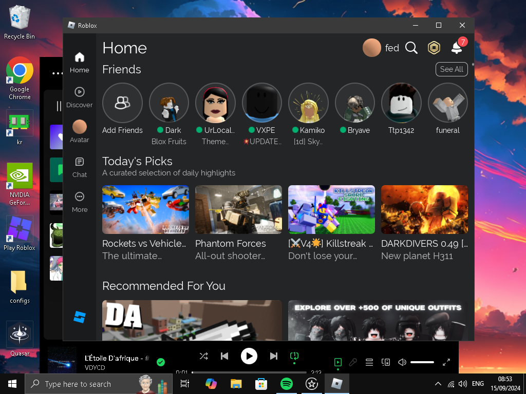Image resolution: width=526 pixels, height=394 pixels.
Task: Click See All friends button
Action: [x=452, y=69]
